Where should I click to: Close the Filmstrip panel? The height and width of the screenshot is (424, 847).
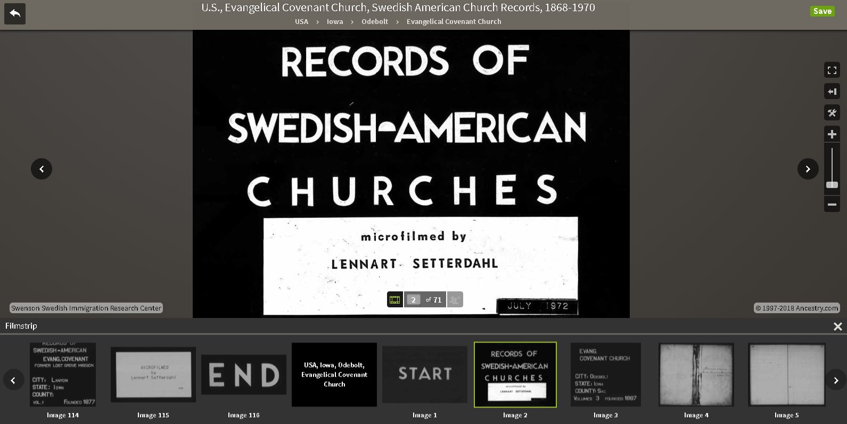(837, 327)
